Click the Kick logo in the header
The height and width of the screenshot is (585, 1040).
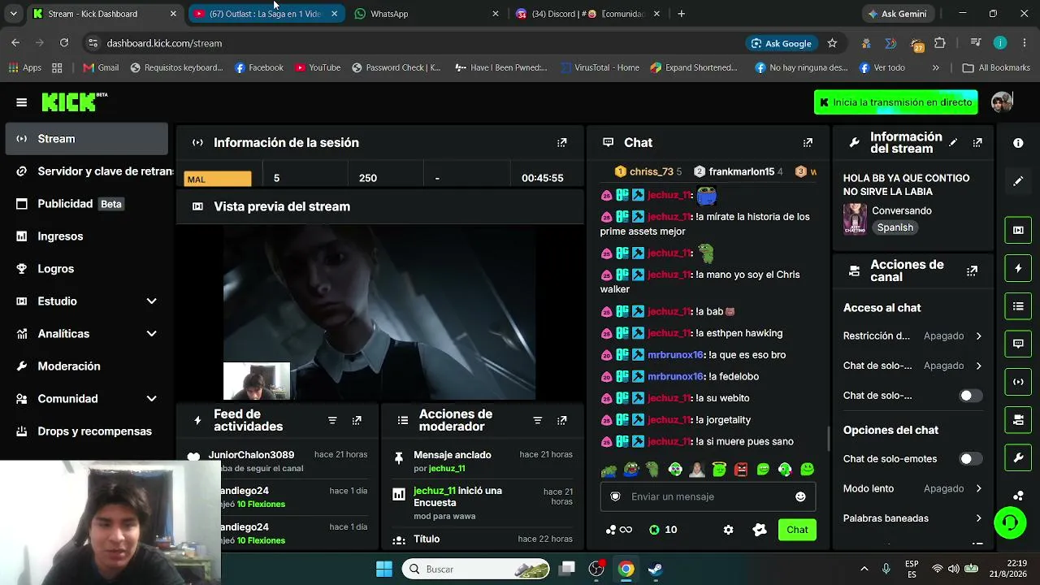point(74,102)
